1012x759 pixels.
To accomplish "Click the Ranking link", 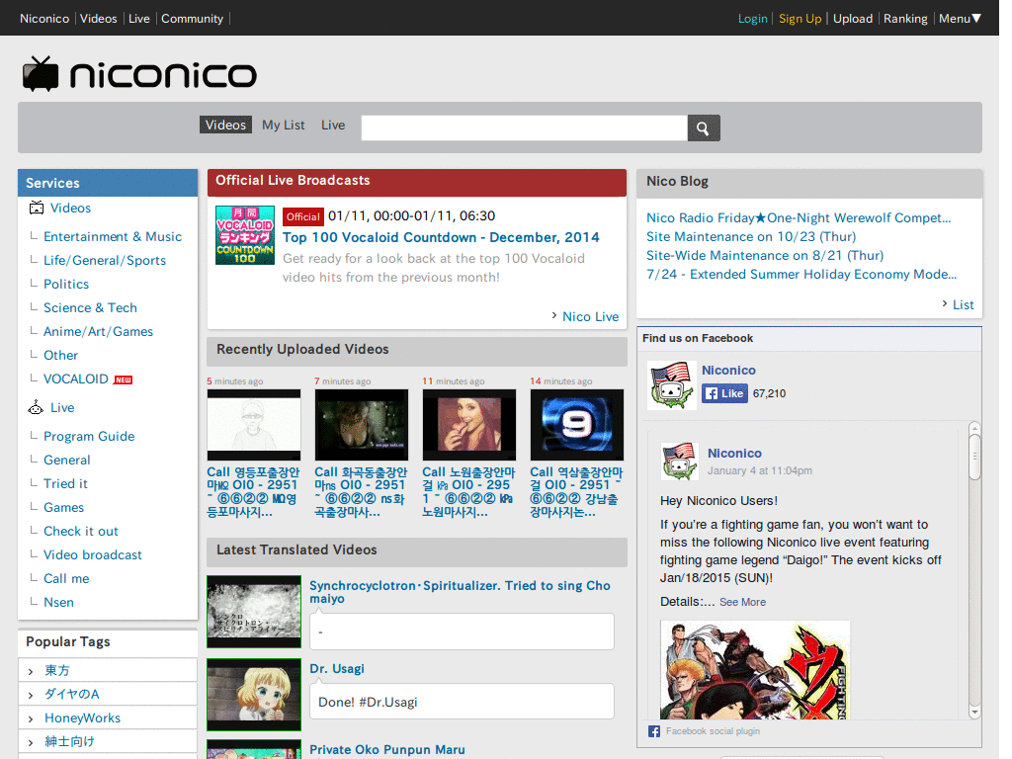I will pyautogui.click(x=905, y=19).
